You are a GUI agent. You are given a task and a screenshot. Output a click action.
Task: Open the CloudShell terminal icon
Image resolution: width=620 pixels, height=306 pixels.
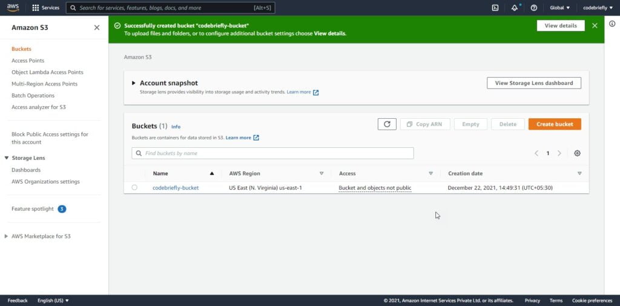[495, 7]
